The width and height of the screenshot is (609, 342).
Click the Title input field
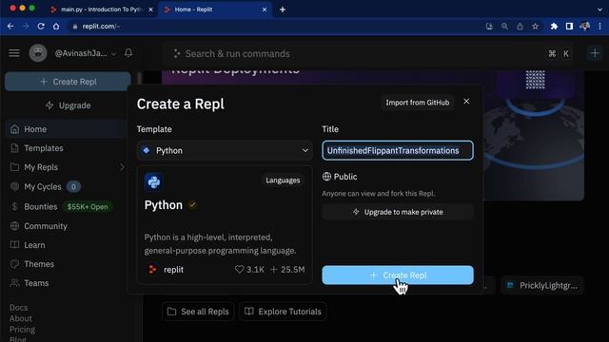coord(398,150)
